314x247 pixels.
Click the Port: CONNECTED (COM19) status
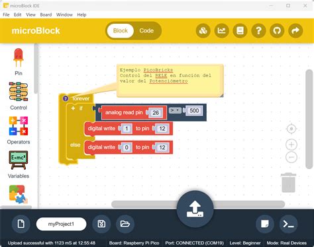click(x=195, y=243)
